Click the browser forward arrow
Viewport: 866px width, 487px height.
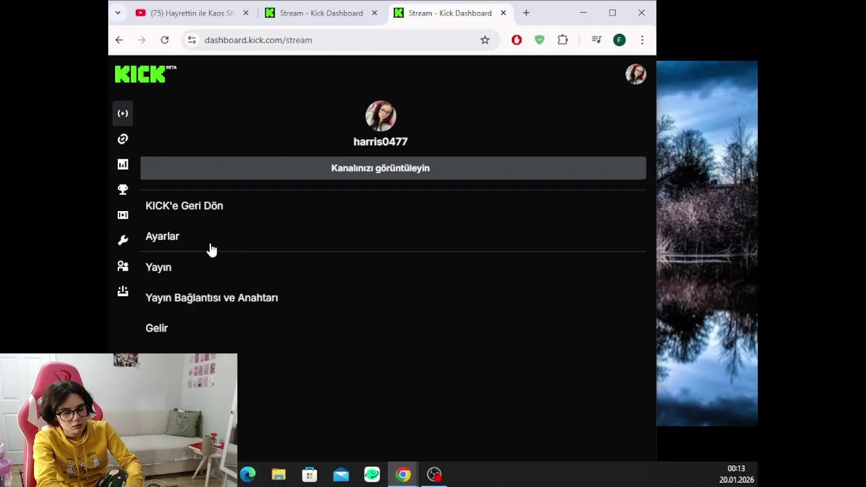[x=141, y=40]
